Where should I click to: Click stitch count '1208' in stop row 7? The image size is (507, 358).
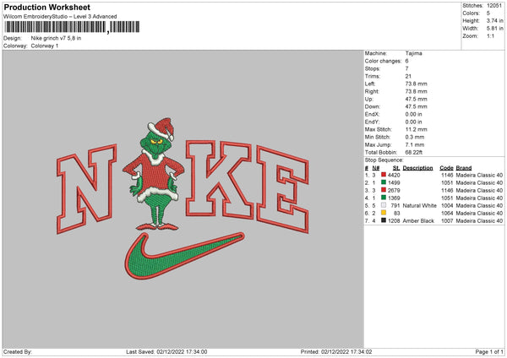(394, 220)
